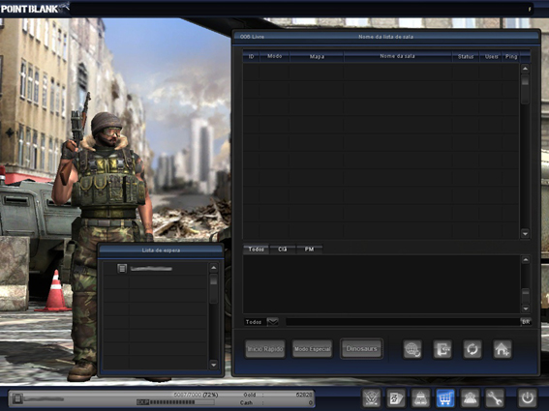This screenshot has height=411, width=549.
Task: Click the EXP progress bar
Action: click(176, 402)
